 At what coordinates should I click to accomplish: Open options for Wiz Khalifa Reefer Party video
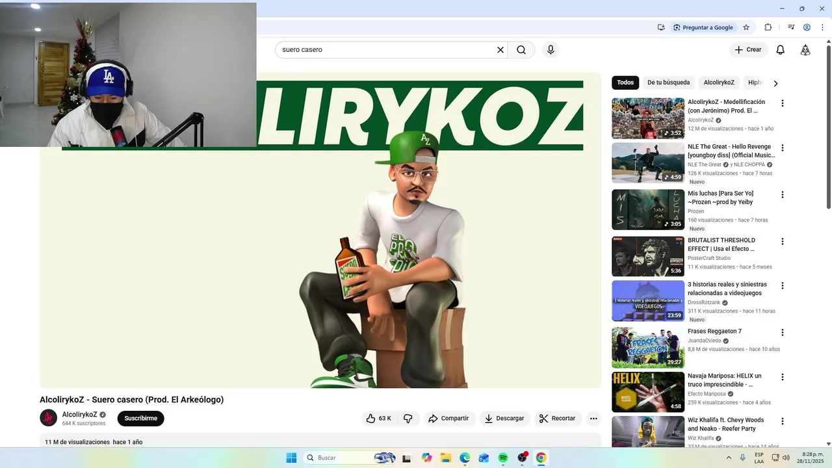pos(783,421)
